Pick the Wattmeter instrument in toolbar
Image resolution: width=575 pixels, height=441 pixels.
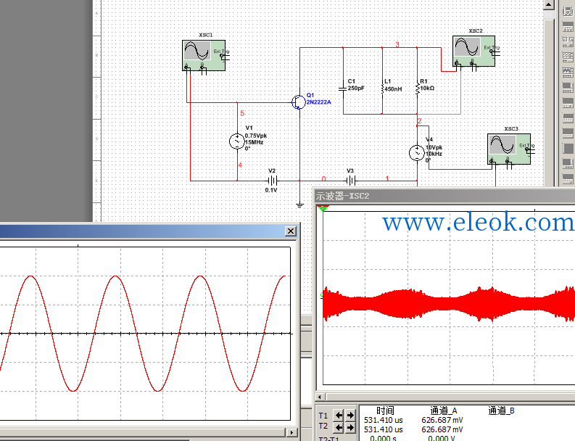click(x=568, y=41)
